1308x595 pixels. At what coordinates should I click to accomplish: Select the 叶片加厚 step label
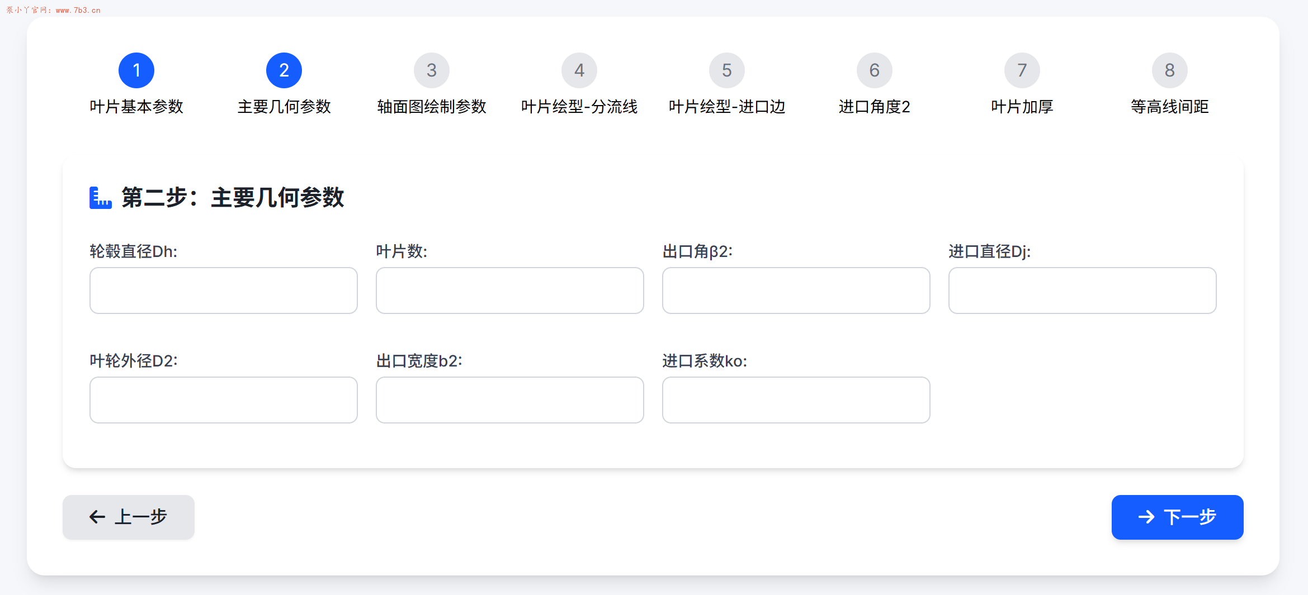[1022, 107]
